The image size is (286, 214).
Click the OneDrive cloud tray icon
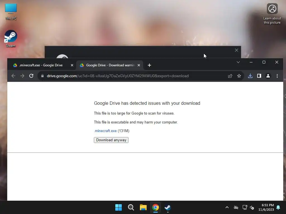(236, 207)
